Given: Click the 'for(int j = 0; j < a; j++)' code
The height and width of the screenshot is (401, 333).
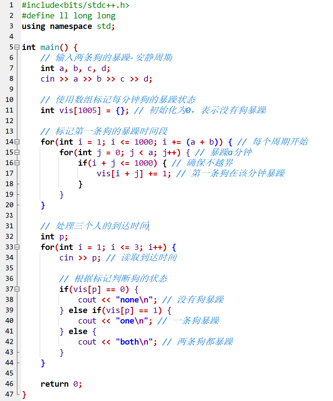Looking at the screenshot, I should click(x=120, y=153).
